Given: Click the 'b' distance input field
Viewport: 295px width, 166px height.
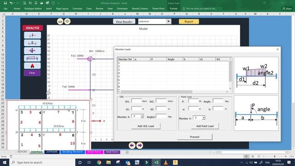Looking at the screenshot, I should [218, 109].
